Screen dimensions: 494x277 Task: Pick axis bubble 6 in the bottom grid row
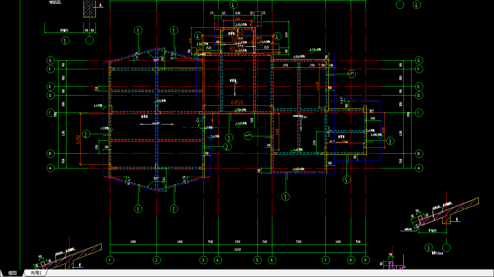pyautogui.click(x=272, y=260)
